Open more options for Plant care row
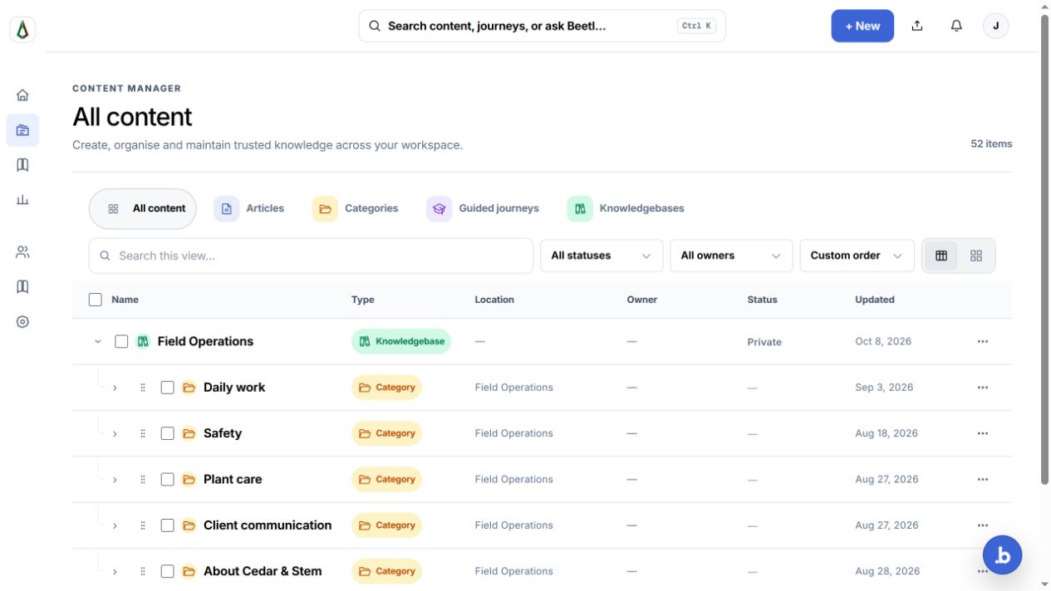 pos(983,480)
